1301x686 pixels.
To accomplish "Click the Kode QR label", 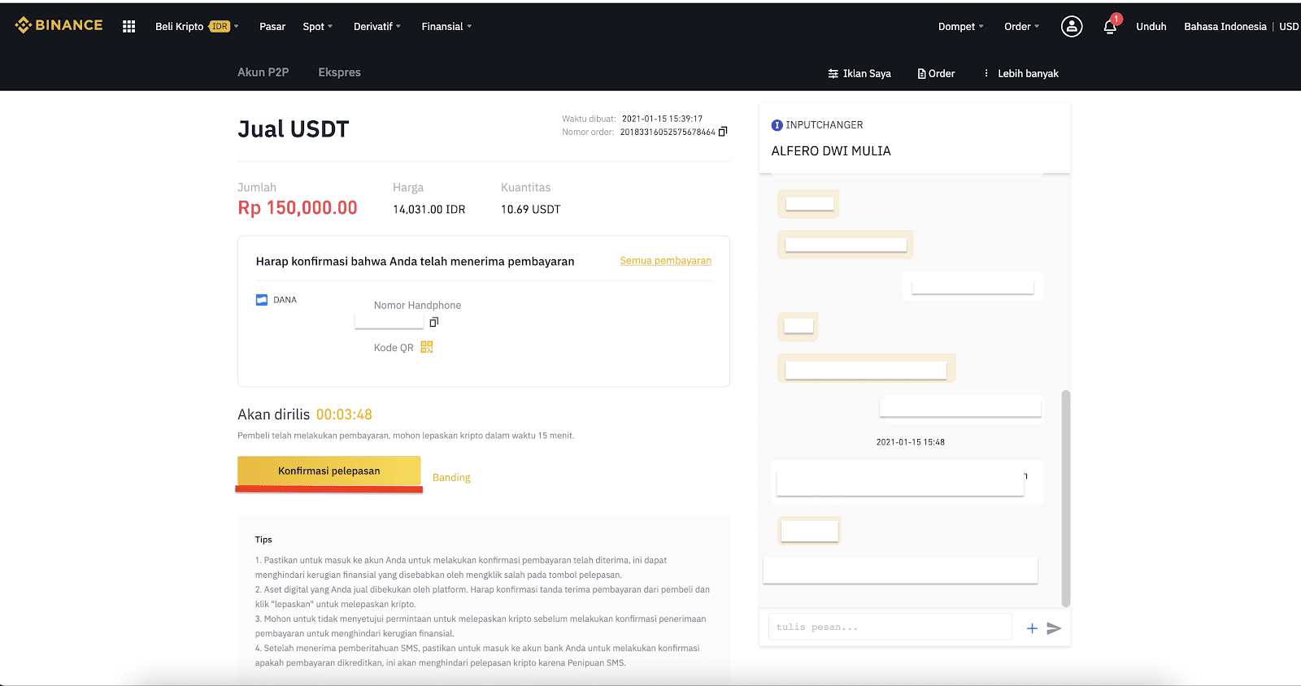I will [x=394, y=348].
